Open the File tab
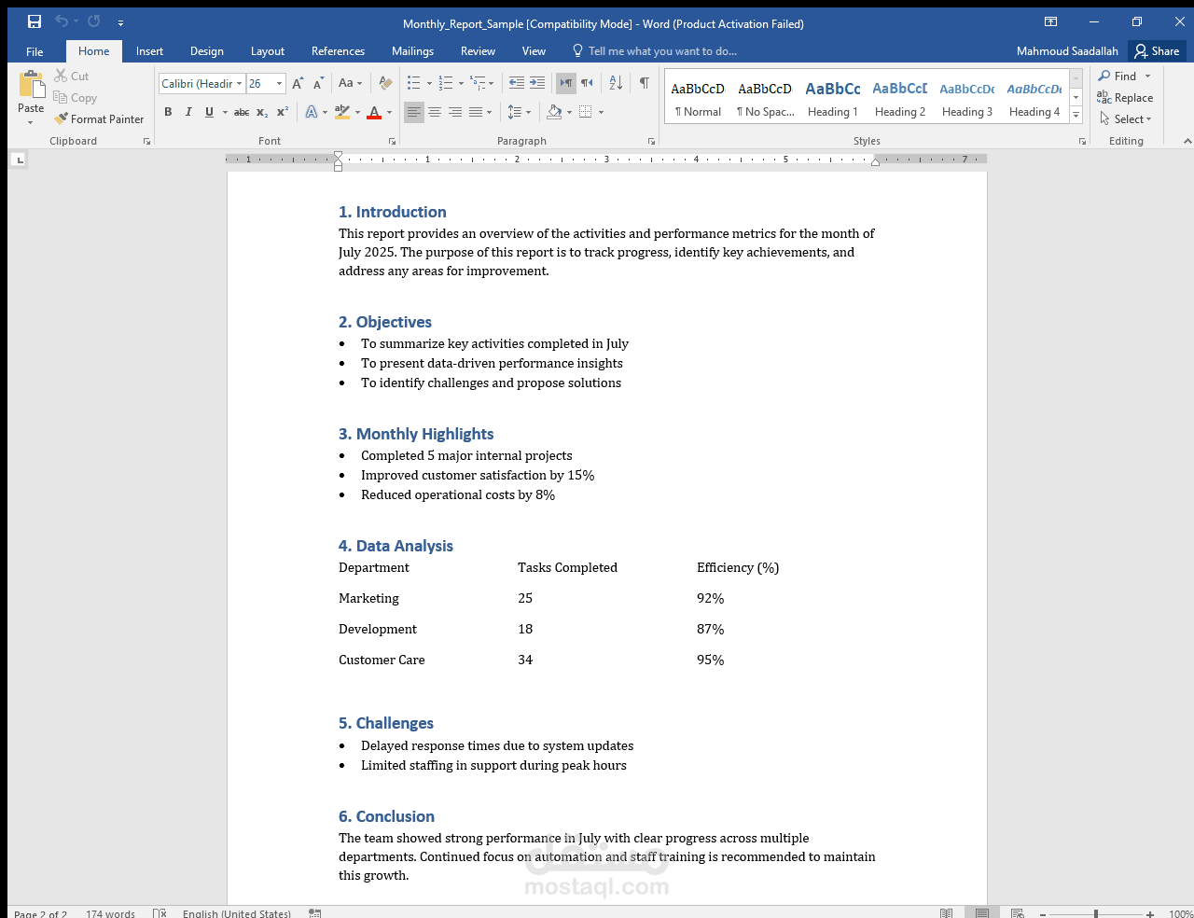The height and width of the screenshot is (918, 1194). 35,51
